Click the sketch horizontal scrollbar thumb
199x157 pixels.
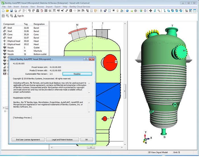(x=91, y=147)
